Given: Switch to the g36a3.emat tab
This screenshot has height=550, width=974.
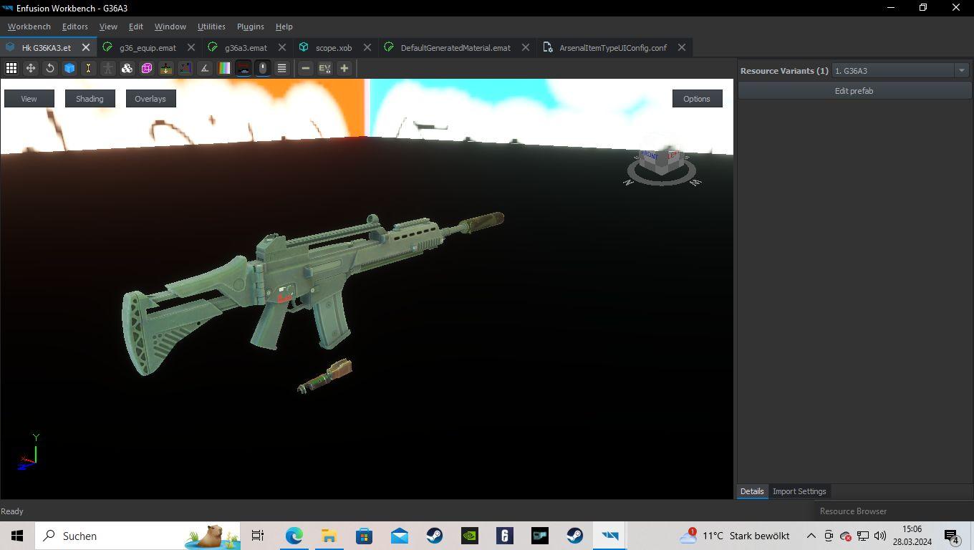Looking at the screenshot, I should click(246, 48).
